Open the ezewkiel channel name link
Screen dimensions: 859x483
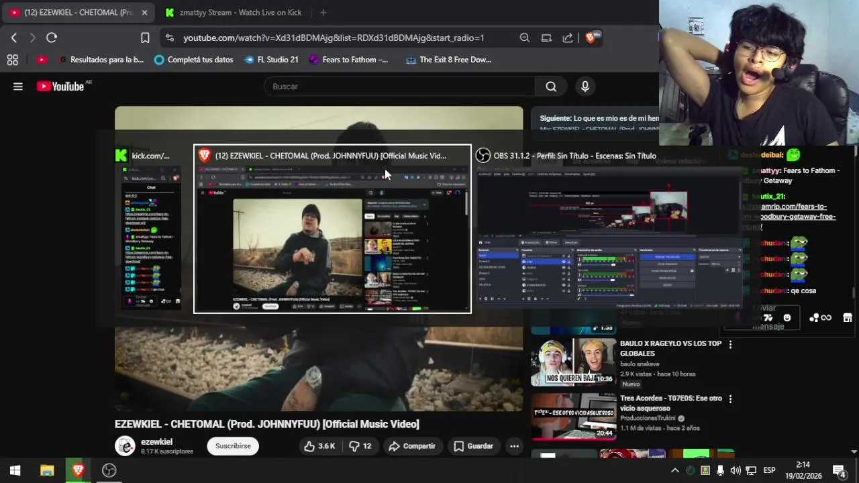(x=156, y=442)
